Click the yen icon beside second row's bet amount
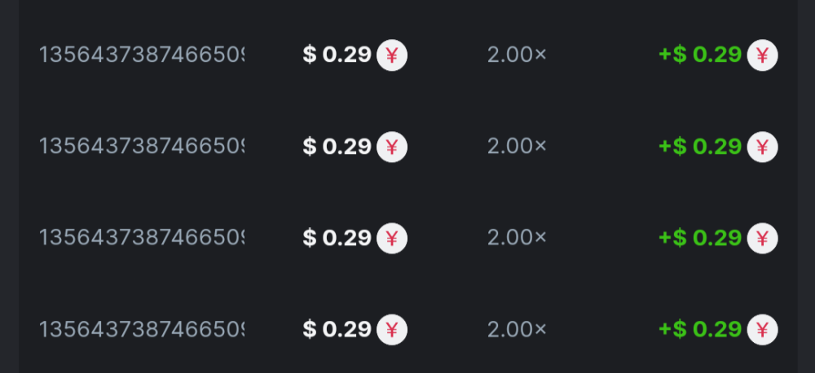 coord(391,147)
